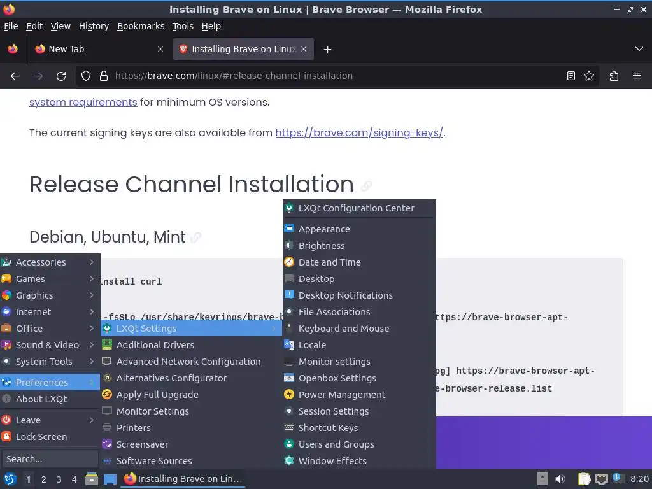Click the Appearance icon entry

point(289,229)
